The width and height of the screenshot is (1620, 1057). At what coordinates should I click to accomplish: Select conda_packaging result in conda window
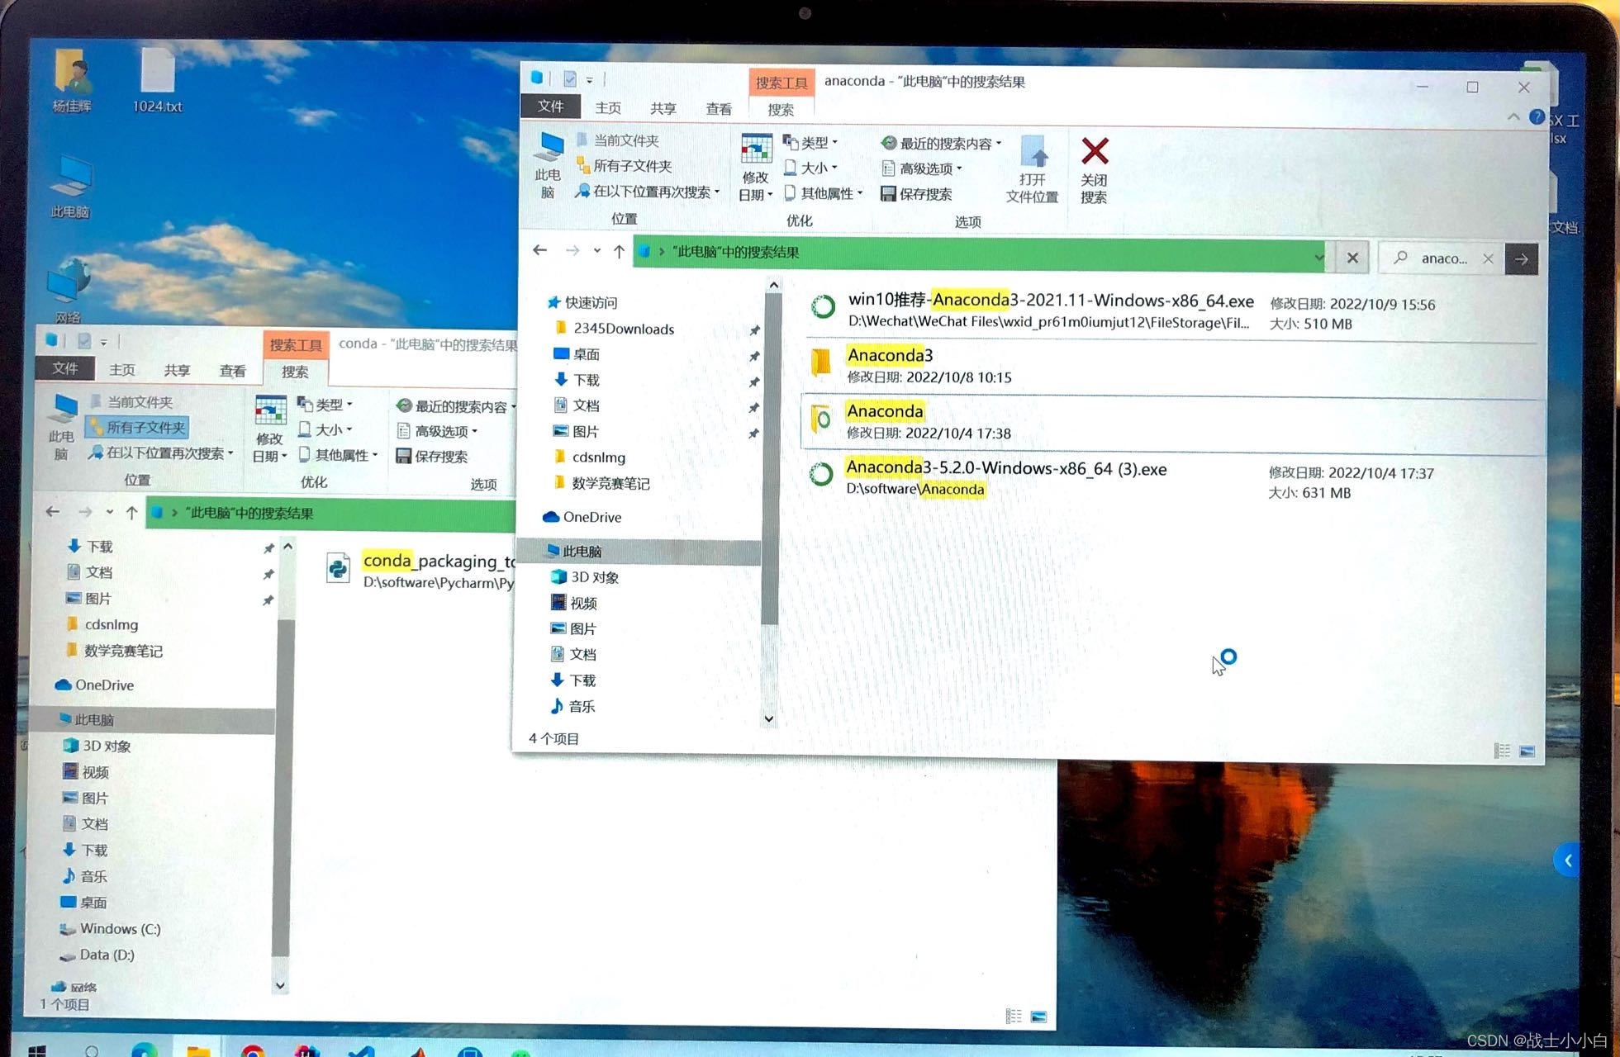(x=420, y=571)
